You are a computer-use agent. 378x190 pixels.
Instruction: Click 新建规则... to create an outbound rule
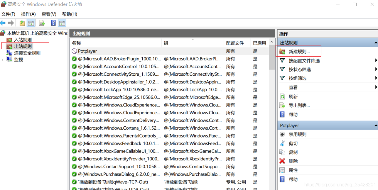click(x=299, y=52)
